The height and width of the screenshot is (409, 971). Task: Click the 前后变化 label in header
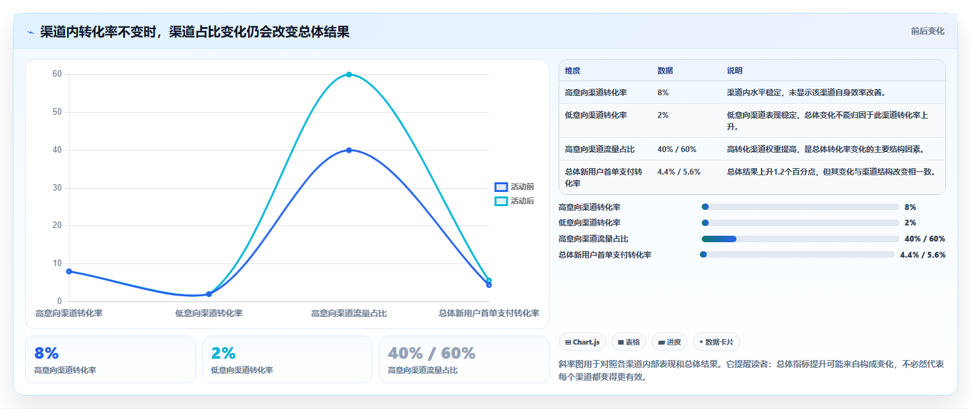point(927,31)
